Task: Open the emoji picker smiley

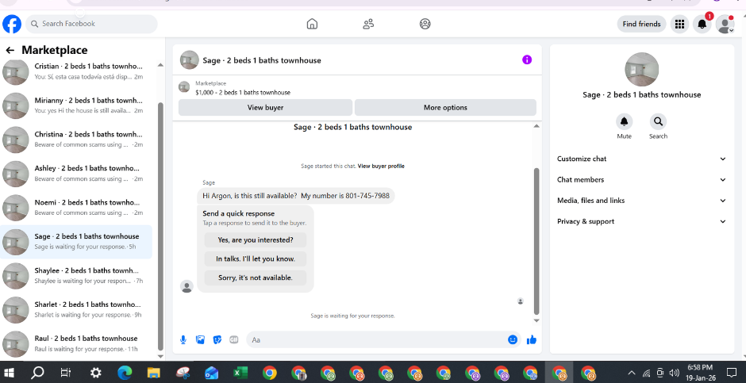Action: point(513,339)
